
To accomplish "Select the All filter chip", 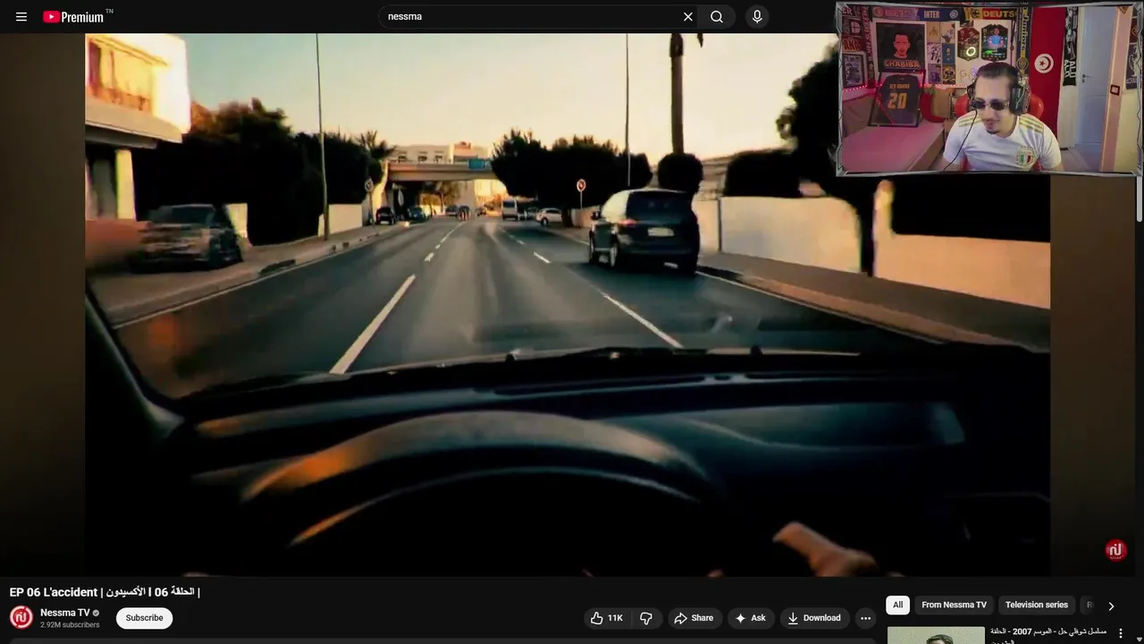I will [x=897, y=605].
